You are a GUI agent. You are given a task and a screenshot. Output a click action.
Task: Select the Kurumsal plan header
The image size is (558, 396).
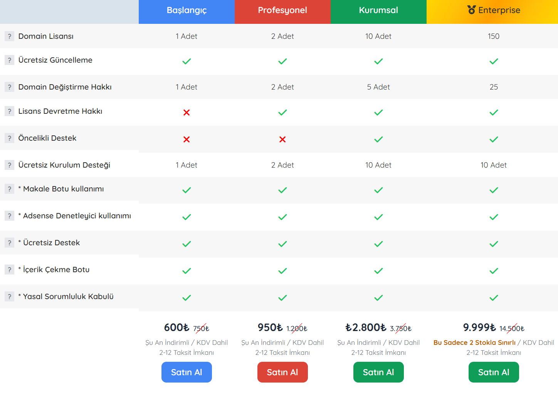[x=378, y=12]
